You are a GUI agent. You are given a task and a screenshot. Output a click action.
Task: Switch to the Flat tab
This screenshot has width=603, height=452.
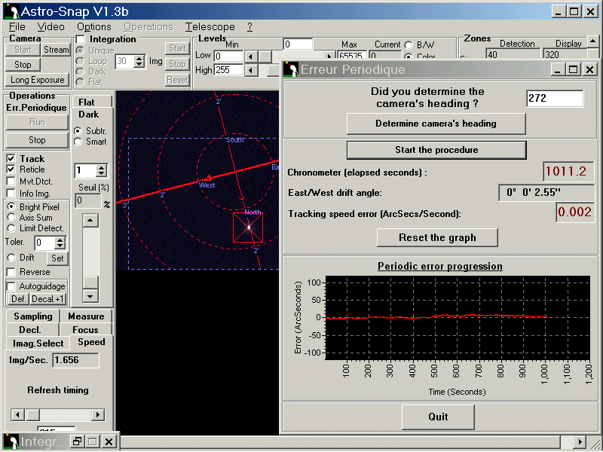[x=86, y=102]
